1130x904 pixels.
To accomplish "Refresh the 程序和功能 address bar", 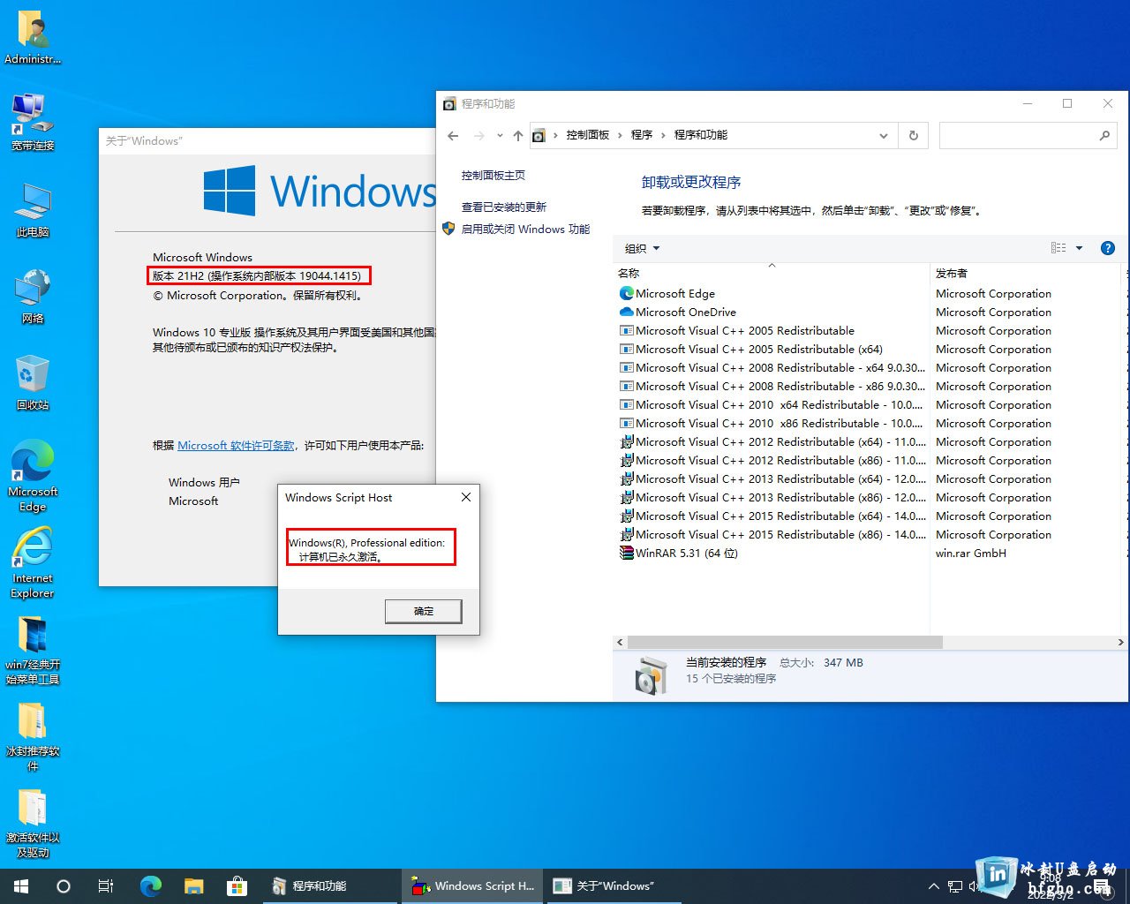I will (914, 136).
